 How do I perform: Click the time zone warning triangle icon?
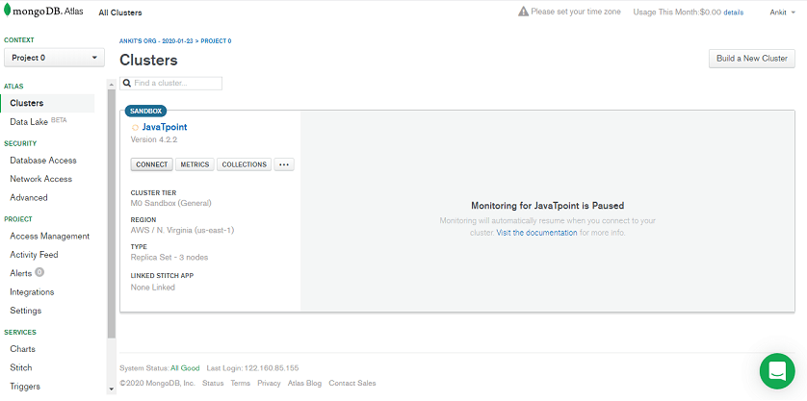click(x=523, y=12)
